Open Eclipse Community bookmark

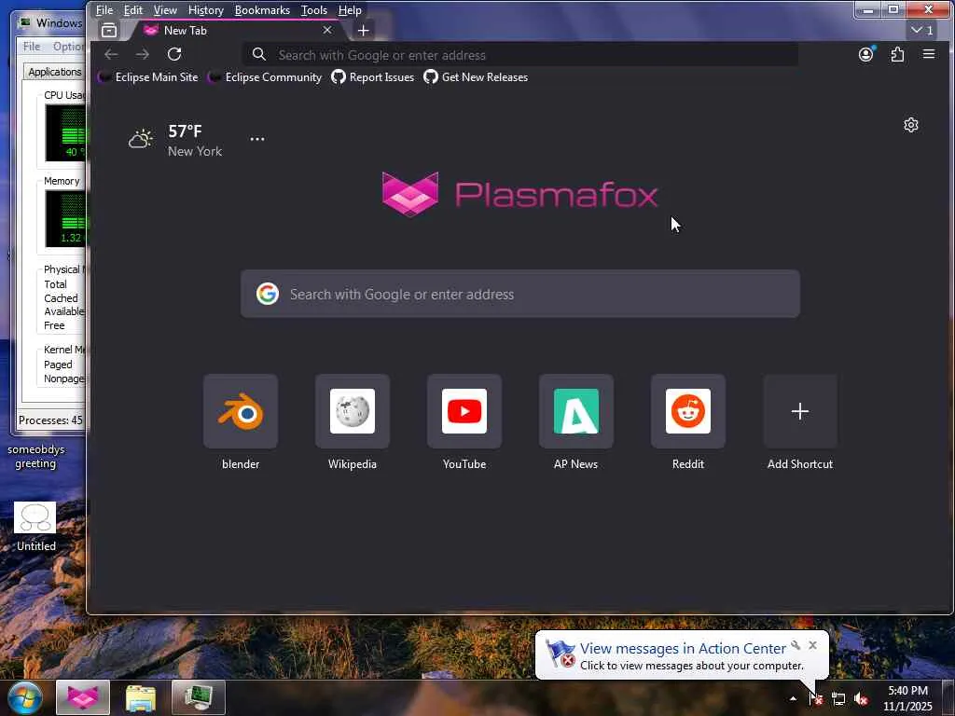(x=265, y=77)
